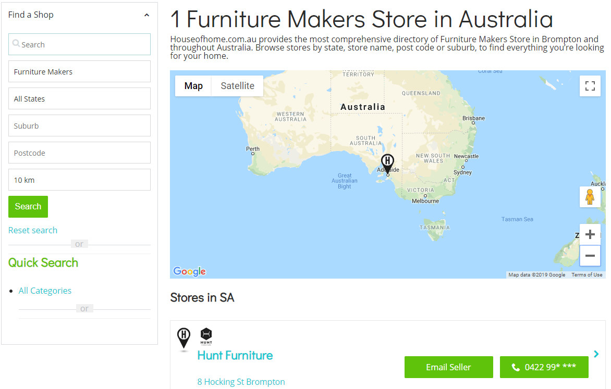Viewport: 611px width, 389px height.
Task: Open the 10 km radius dropdown
Action: click(x=79, y=180)
